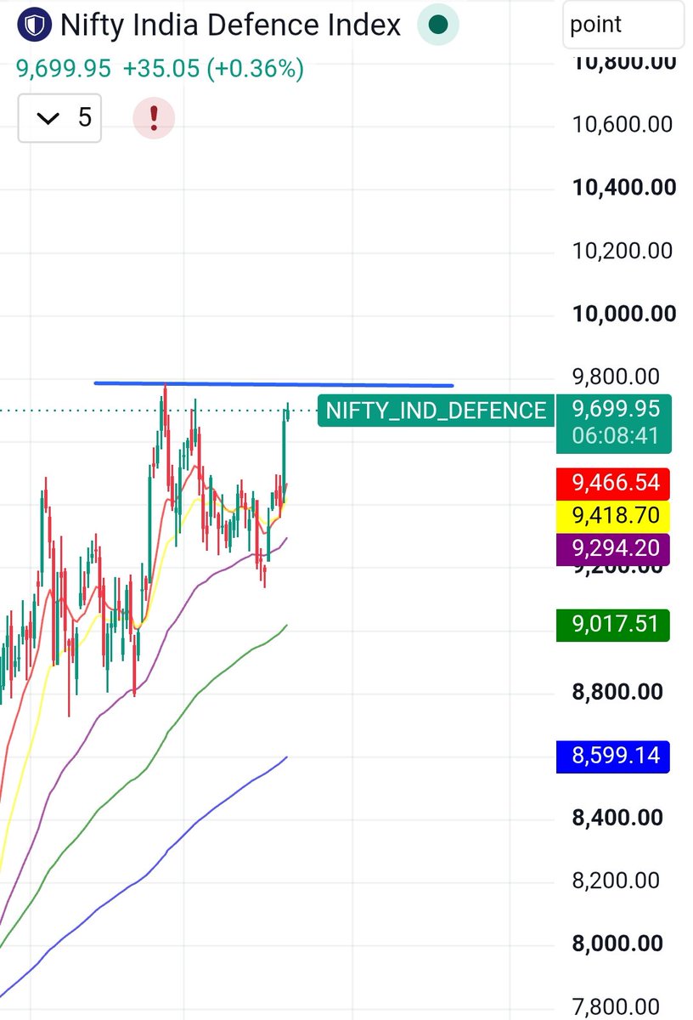Click the NIFTY_IND_DEFENCE price line label
The image size is (693, 1020).
point(436,411)
